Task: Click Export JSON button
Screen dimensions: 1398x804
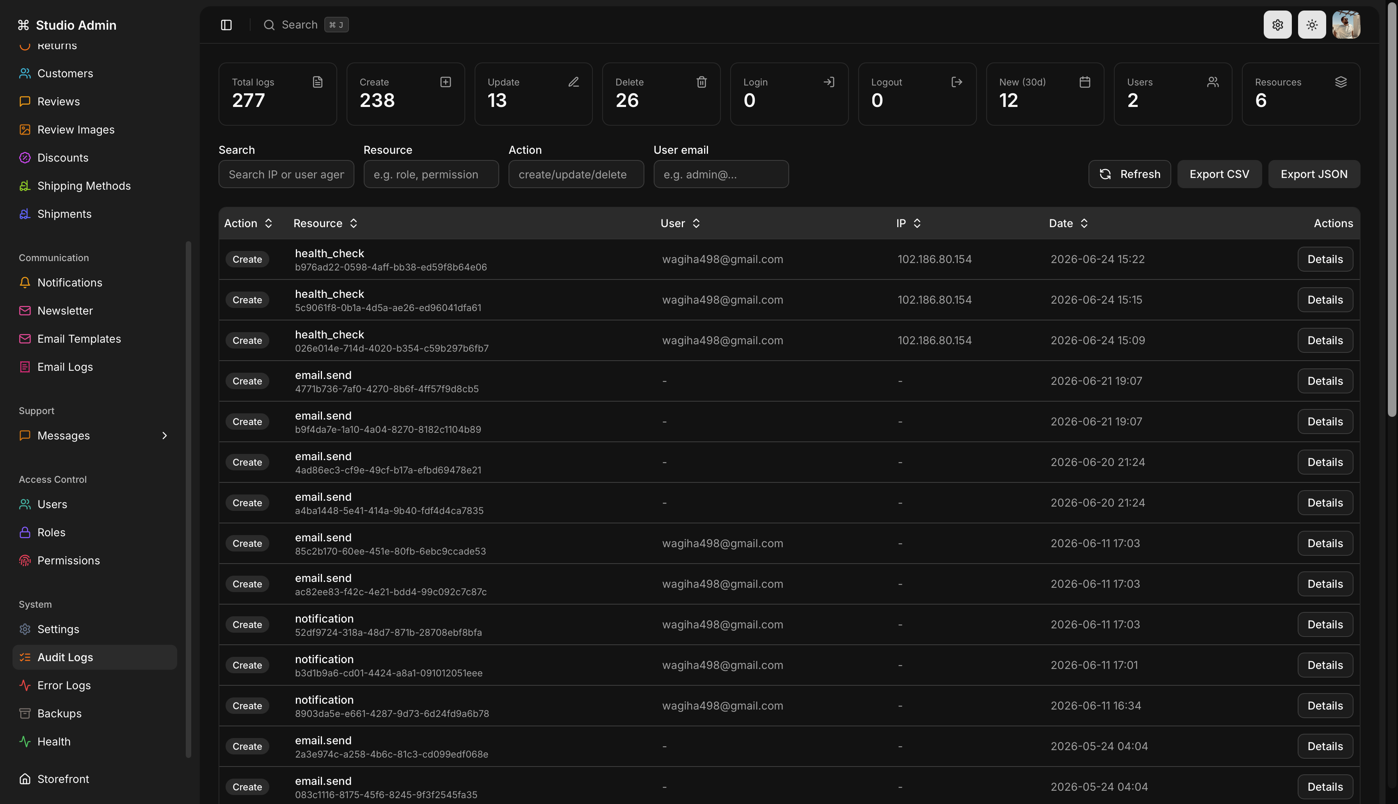Action: tap(1314, 174)
